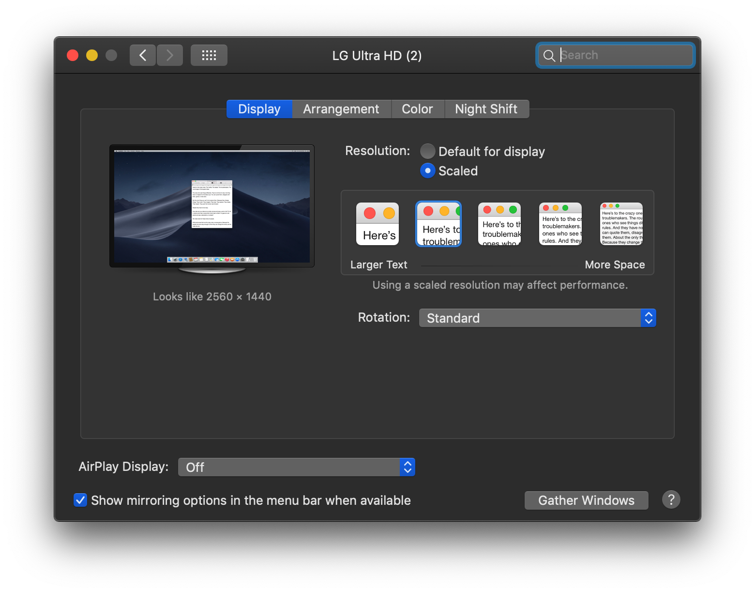Viewport: 755px width, 593px height.
Task: Click the disabled gray zoom button
Action: (x=111, y=55)
